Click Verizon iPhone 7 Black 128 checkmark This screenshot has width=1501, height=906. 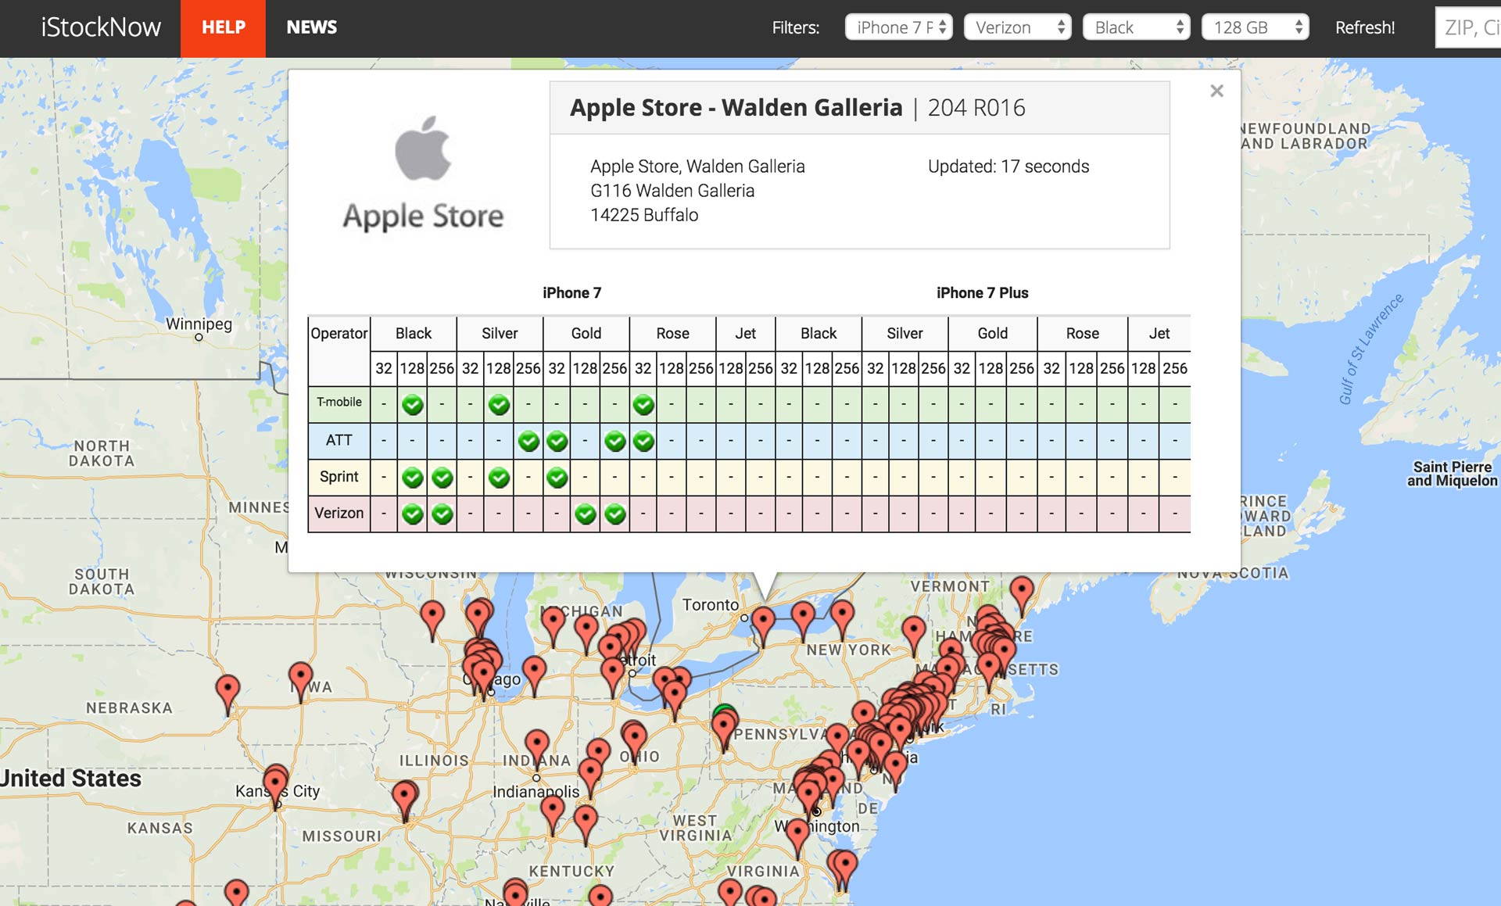coord(413,514)
